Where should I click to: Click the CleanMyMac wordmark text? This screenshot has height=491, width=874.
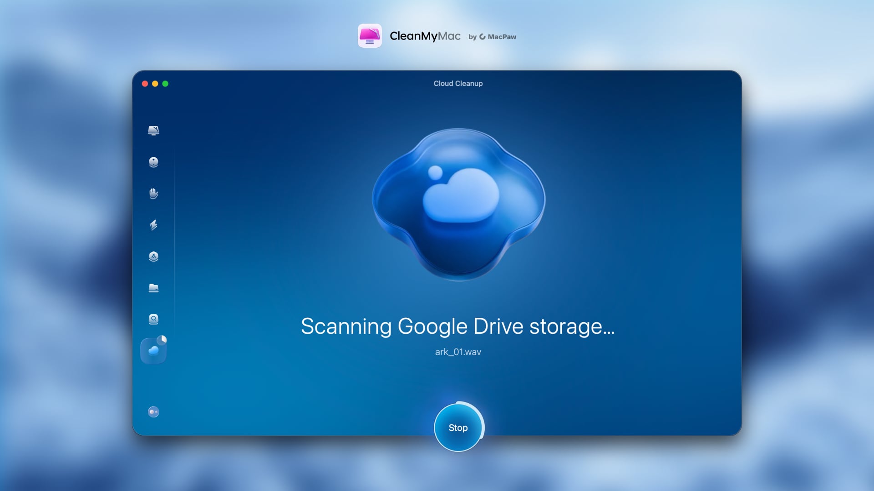point(426,36)
